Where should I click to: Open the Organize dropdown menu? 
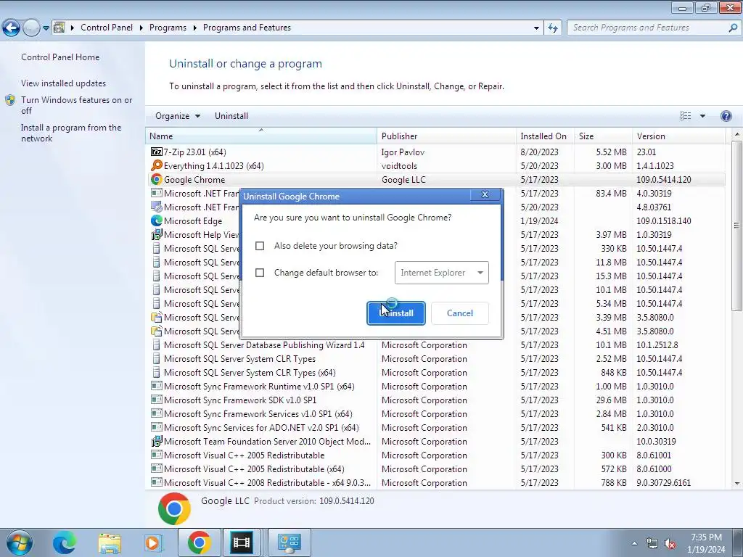coord(177,116)
